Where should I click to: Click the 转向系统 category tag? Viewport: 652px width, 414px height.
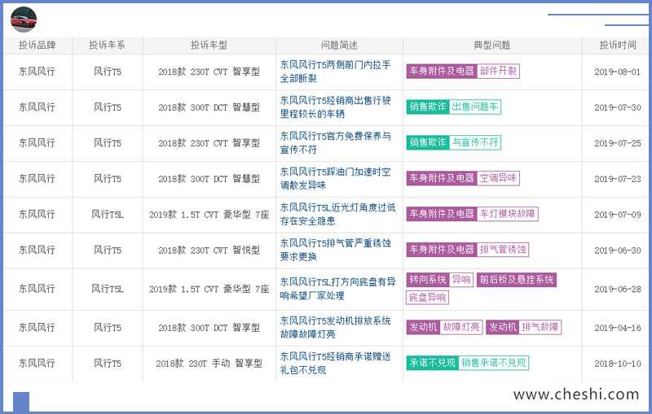click(x=428, y=280)
